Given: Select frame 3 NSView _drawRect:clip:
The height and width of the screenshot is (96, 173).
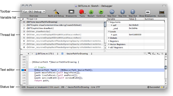Looking at the screenshot, I should click(x=62, y=32).
